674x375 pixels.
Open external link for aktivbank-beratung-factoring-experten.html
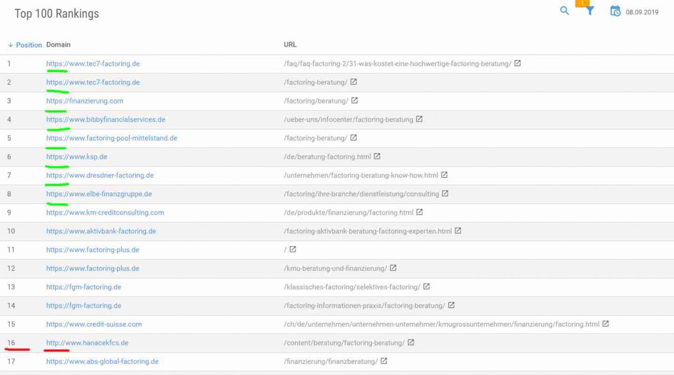click(x=458, y=230)
